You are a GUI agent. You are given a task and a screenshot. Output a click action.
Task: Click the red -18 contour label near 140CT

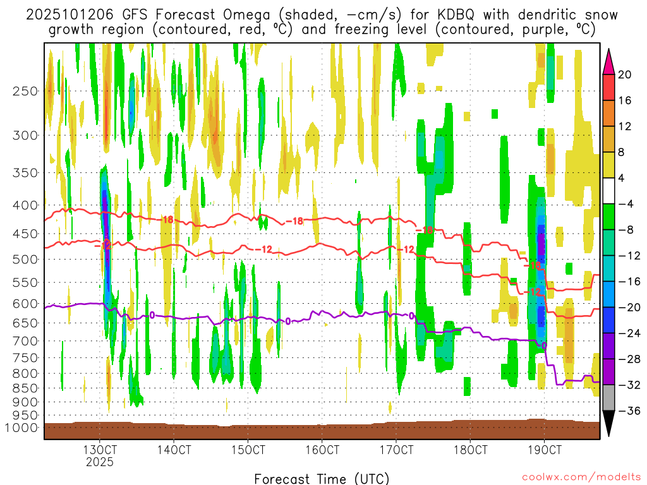click(167, 219)
